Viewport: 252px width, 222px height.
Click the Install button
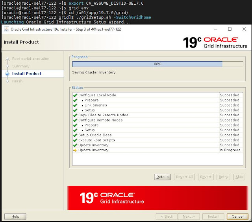click(213, 216)
